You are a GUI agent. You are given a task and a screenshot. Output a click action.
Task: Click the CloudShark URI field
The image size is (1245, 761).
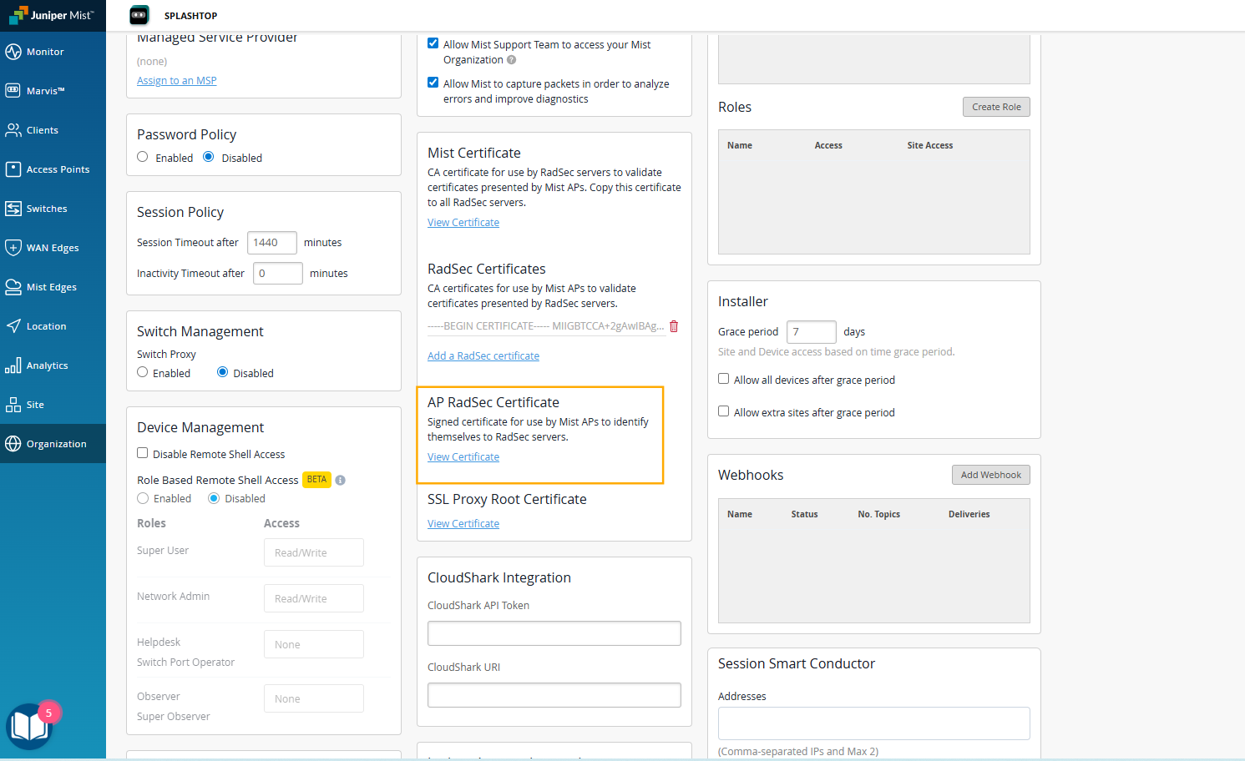pos(554,695)
